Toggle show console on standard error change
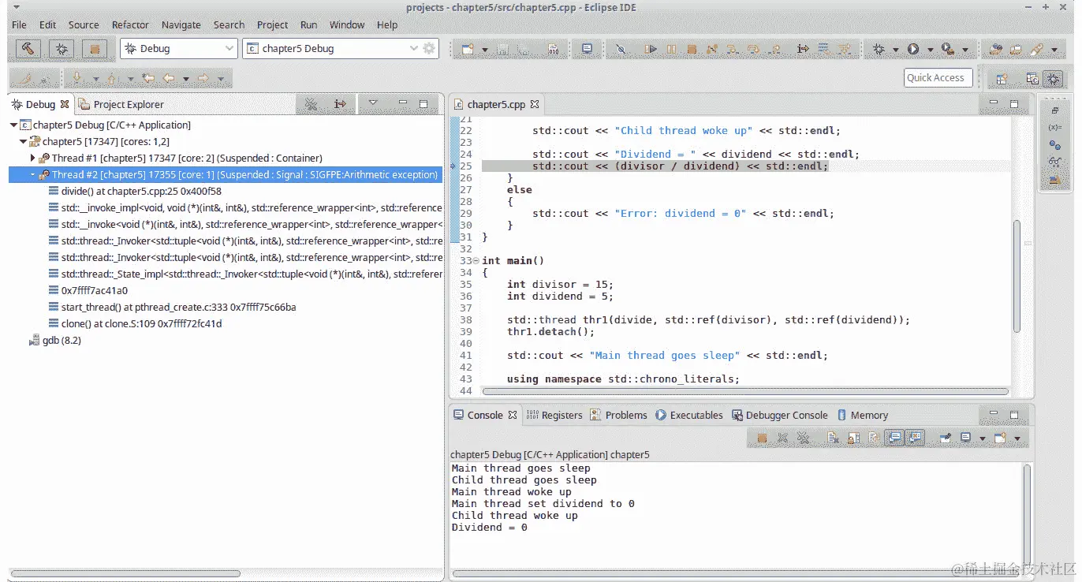This screenshot has width=1082, height=582. 916,437
